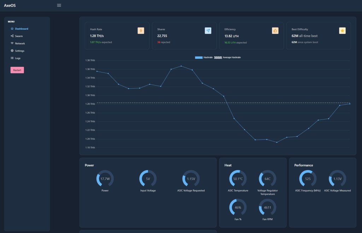Click the list icon beside Logs
This screenshot has height=233, width=362.
12,58
